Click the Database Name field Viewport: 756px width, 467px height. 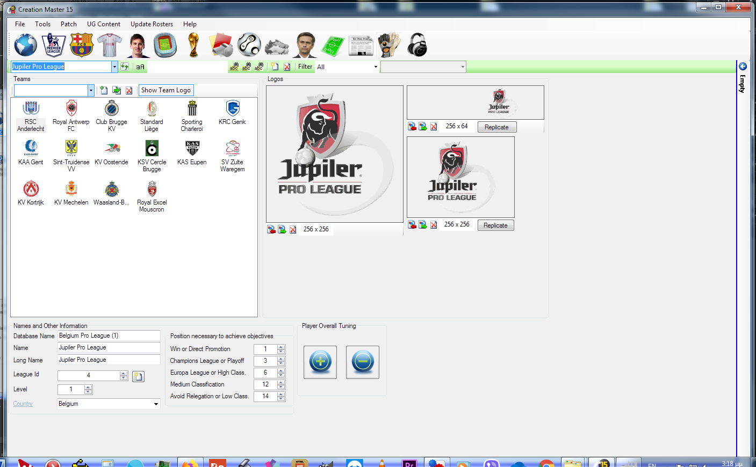[109, 335]
